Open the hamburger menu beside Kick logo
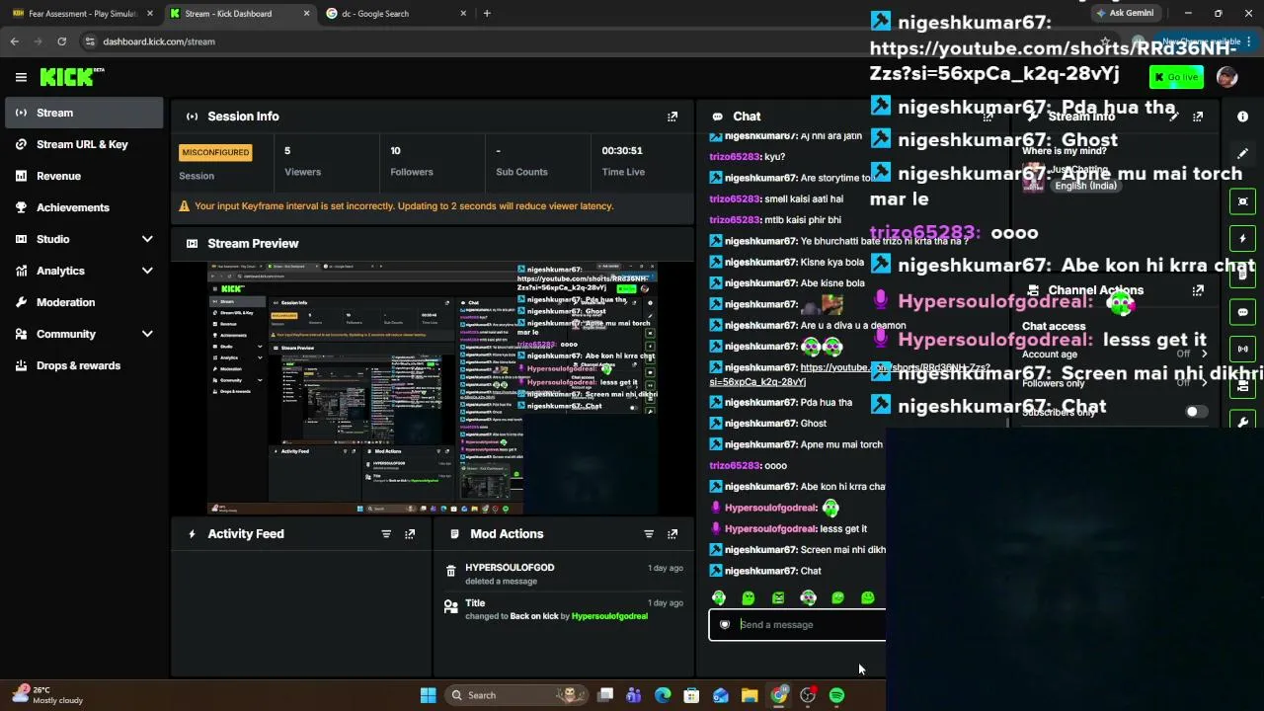Viewport: 1264px width, 711px height. 21,77
